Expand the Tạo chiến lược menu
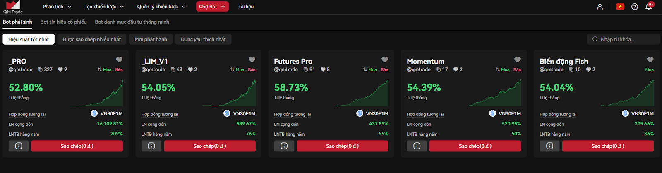The width and height of the screenshot is (662, 173). click(x=104, y=7)
